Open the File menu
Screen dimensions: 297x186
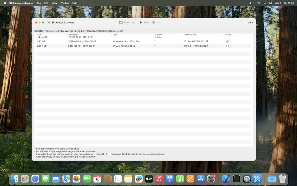(38, 3)
